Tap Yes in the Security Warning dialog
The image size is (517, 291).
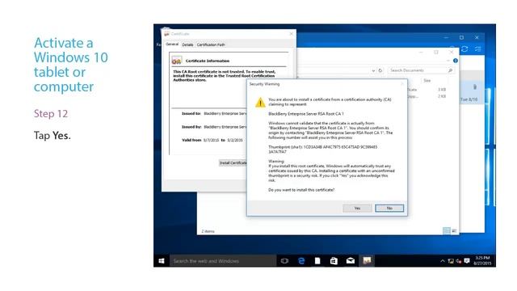click(x=357, y=209)
